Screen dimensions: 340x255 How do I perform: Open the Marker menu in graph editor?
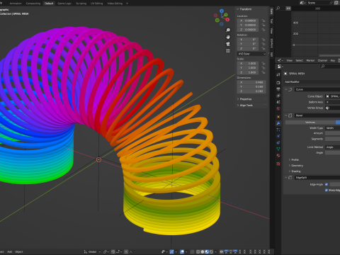(310, 61)
